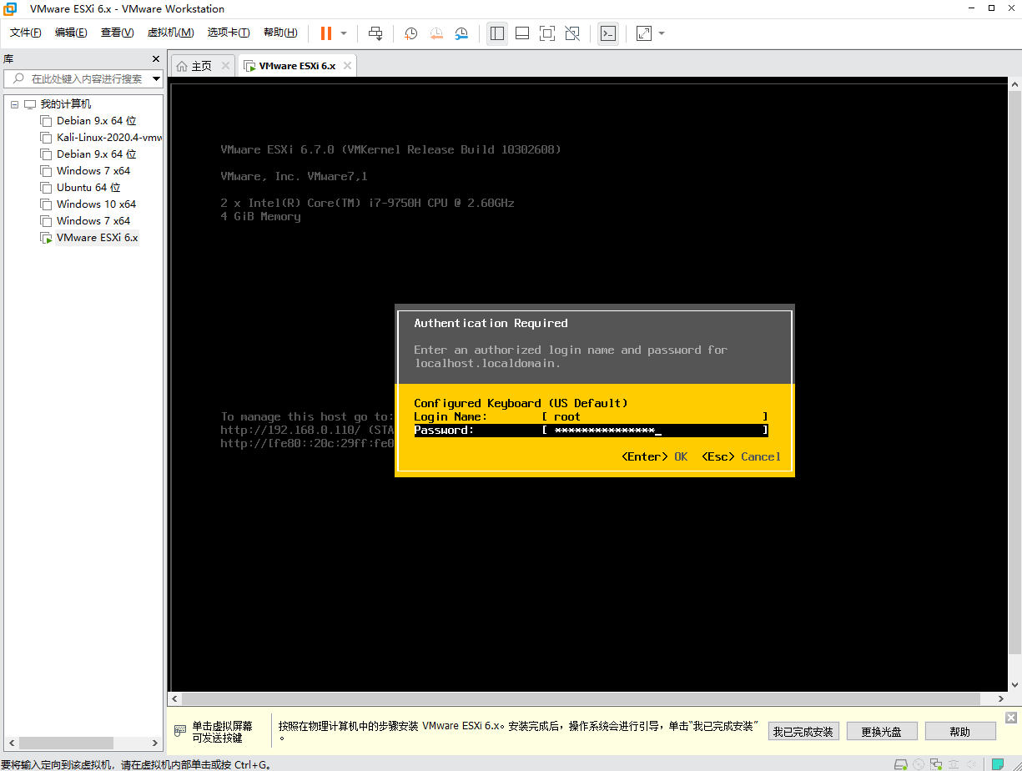Image resolution: width=1022 pixels, height=771 pixels.
Task: Select 我的计算机 in the library tree
Action: (x=66, y=104)
